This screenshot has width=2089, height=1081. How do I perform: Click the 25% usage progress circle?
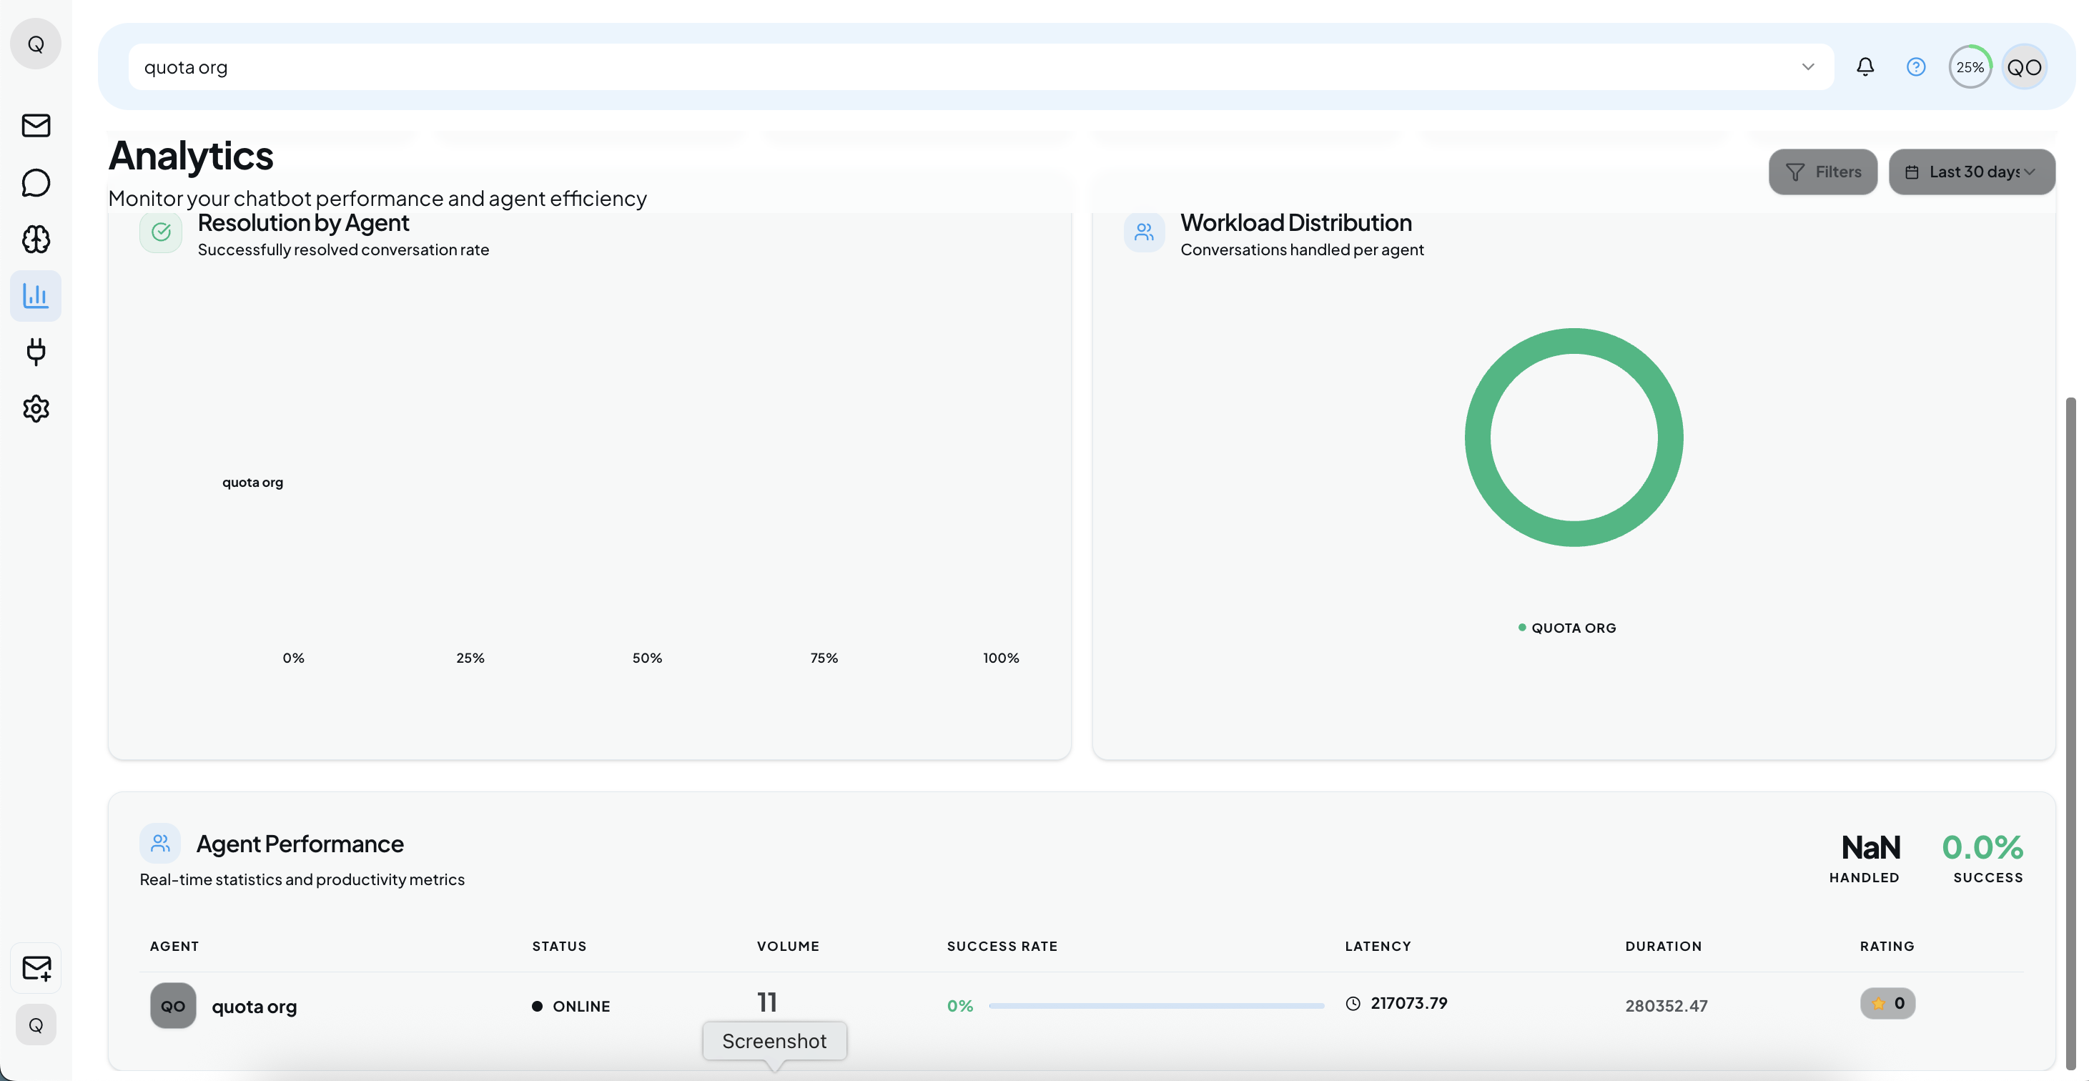tap(1970, 66)
